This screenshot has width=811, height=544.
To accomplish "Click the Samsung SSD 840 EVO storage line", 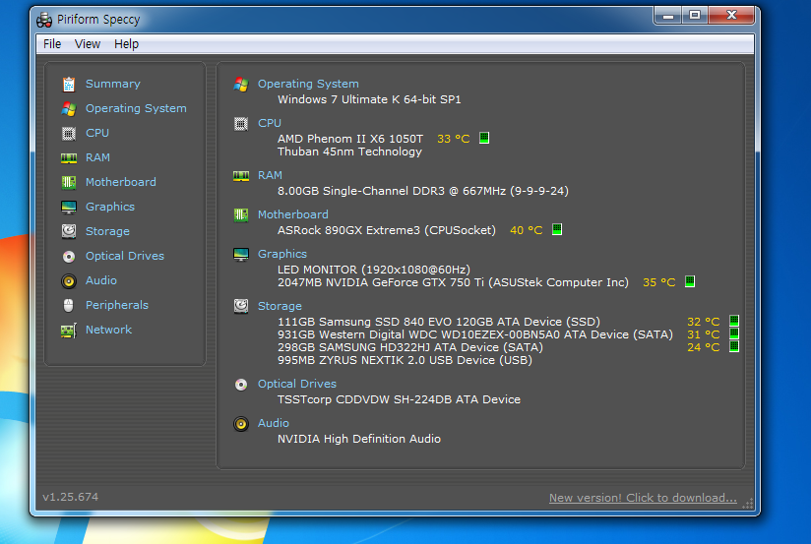I will [x=439, y=322].
